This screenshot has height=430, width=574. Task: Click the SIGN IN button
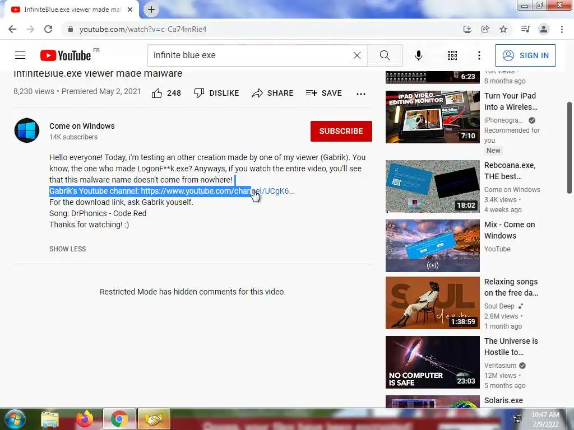tap(525, 55)
